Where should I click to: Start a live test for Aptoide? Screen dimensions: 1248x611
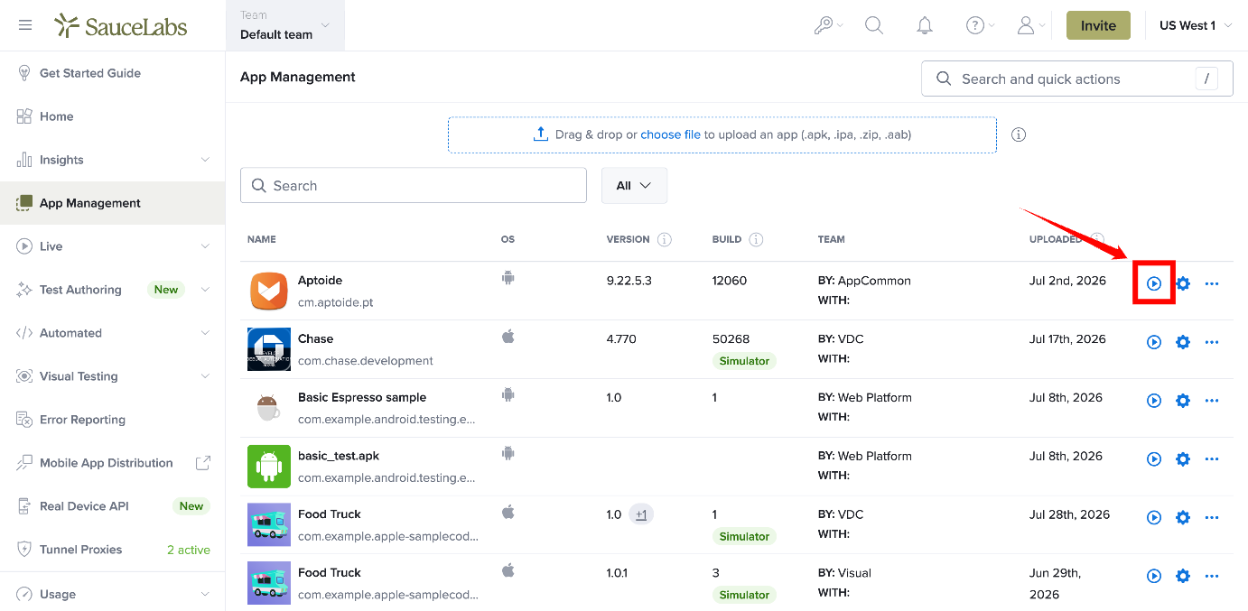pyautogui.click(x=1154, y=283)
